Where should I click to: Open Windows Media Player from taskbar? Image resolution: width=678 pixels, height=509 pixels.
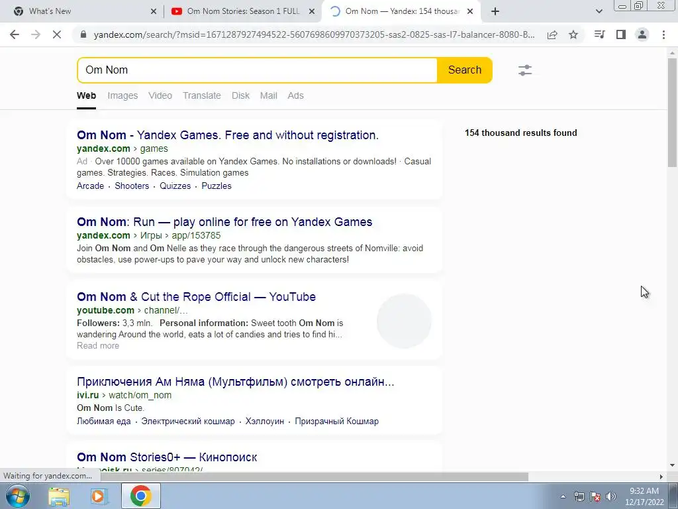pyautogui.click(x=99, y=496)
